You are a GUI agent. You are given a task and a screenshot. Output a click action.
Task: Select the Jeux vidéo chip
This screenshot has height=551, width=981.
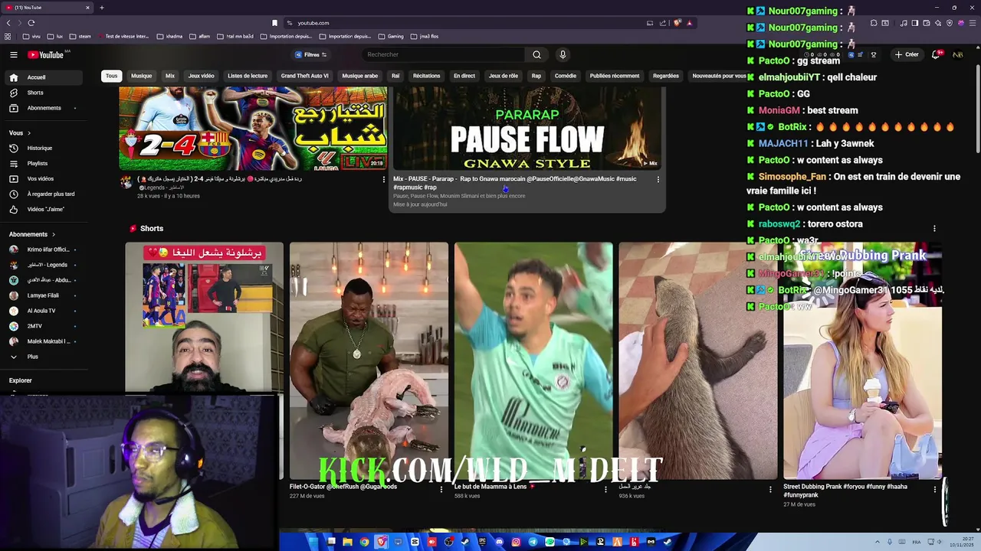(x=202, y=76)
